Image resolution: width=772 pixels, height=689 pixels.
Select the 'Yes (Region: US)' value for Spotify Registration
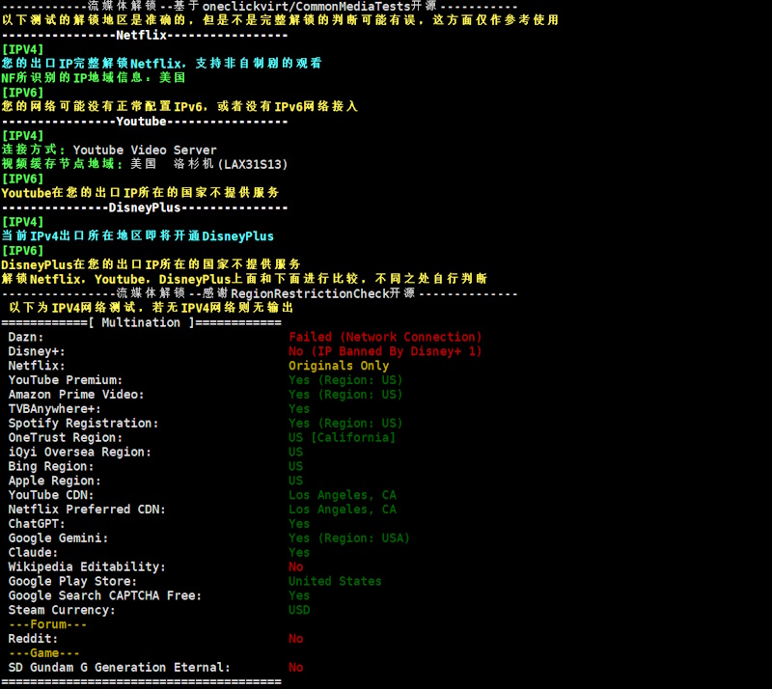pos(345,423)
